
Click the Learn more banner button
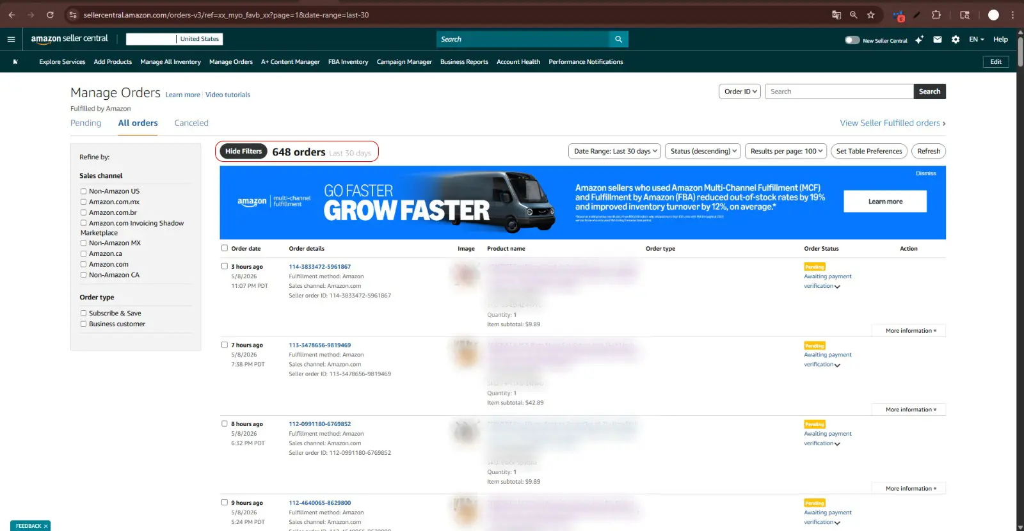[x=885, y=202]
